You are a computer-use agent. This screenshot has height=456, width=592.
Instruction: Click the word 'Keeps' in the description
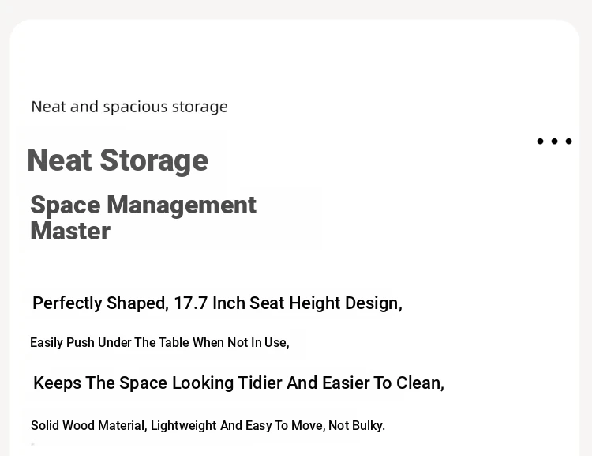tap(57, 383)
